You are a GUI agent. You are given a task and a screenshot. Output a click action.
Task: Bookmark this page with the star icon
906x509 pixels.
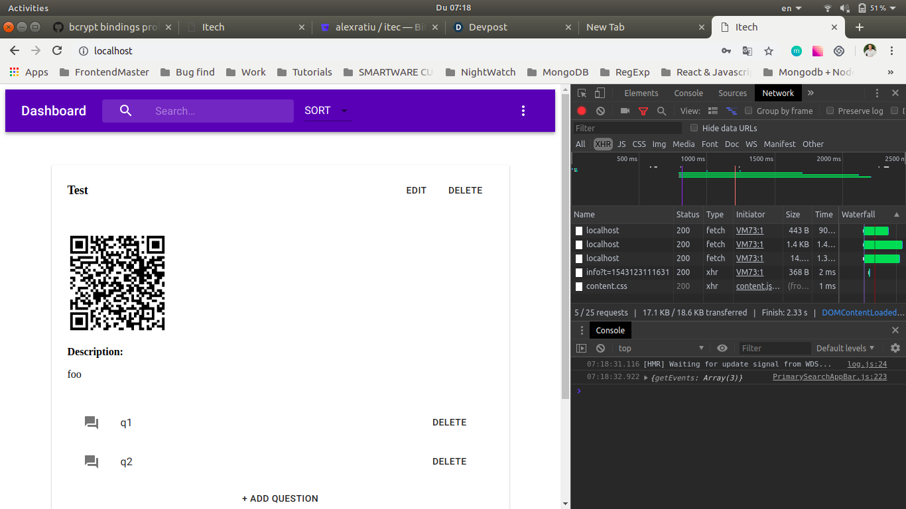click(x=769, y=51)
